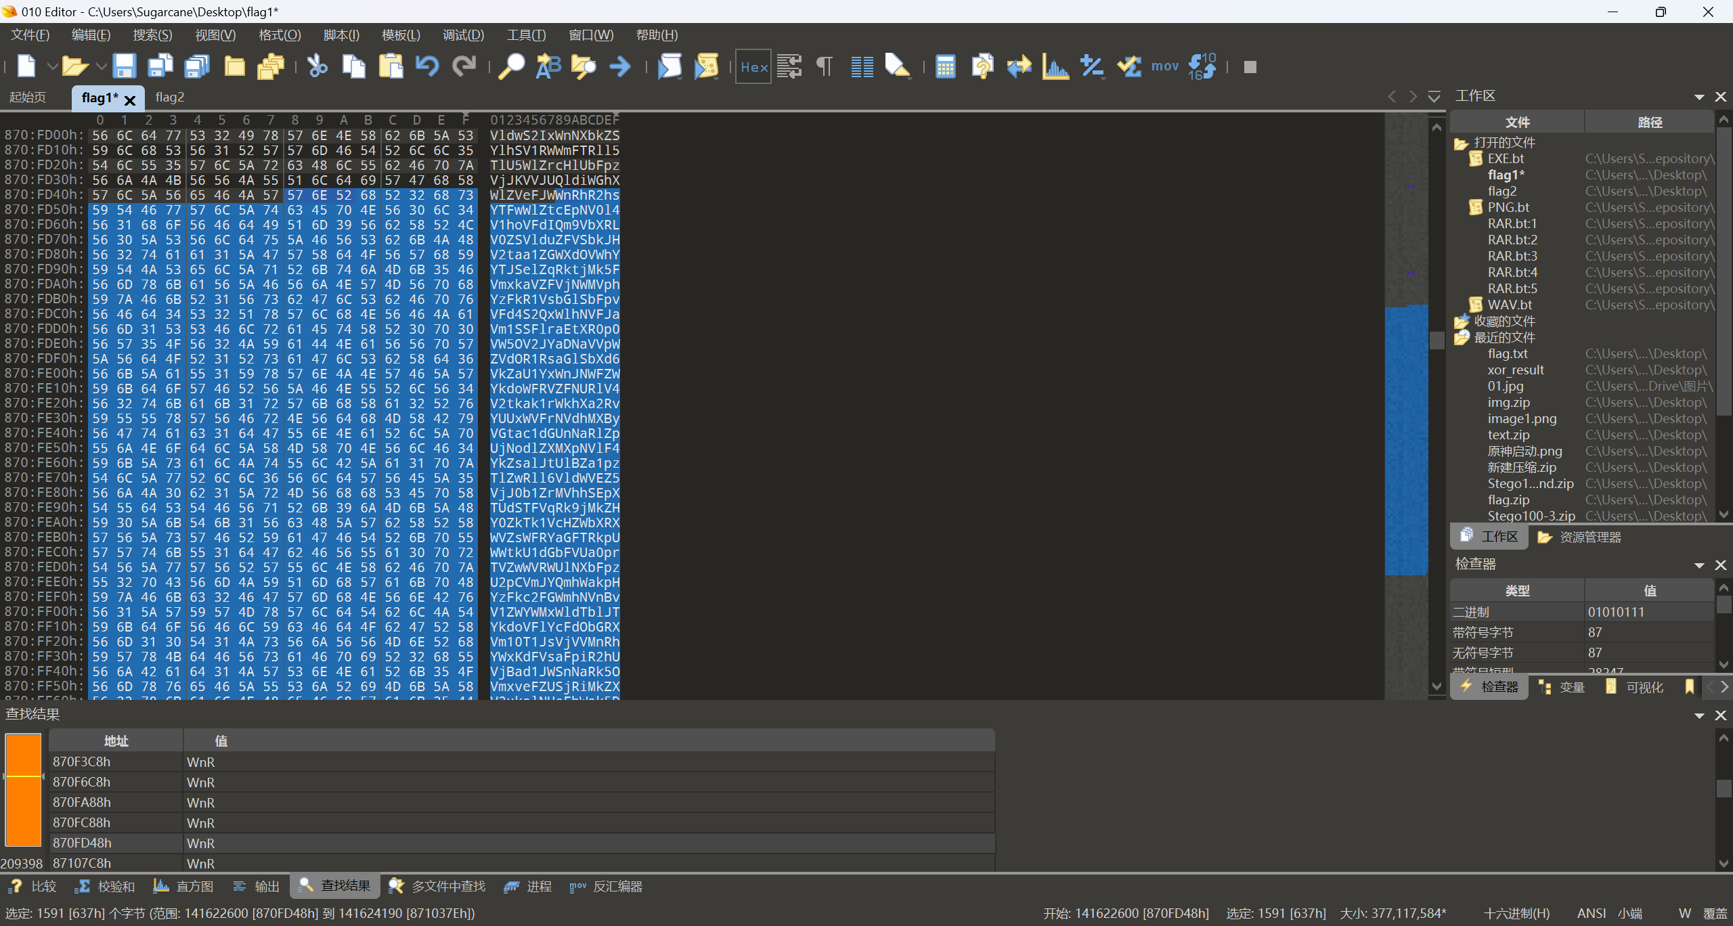Viewport: 1733px width, 926px height.
Task: Select the 870FC88h search result row
Action: click(x=81, y=822)
